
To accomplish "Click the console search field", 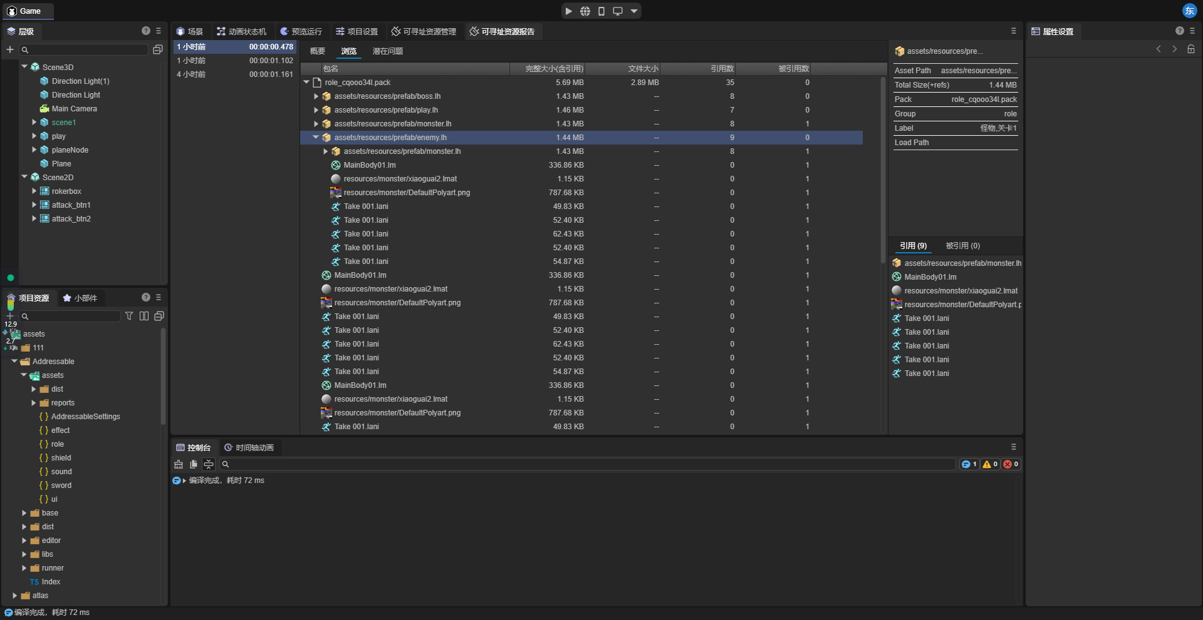I will [x=588, y=464].
